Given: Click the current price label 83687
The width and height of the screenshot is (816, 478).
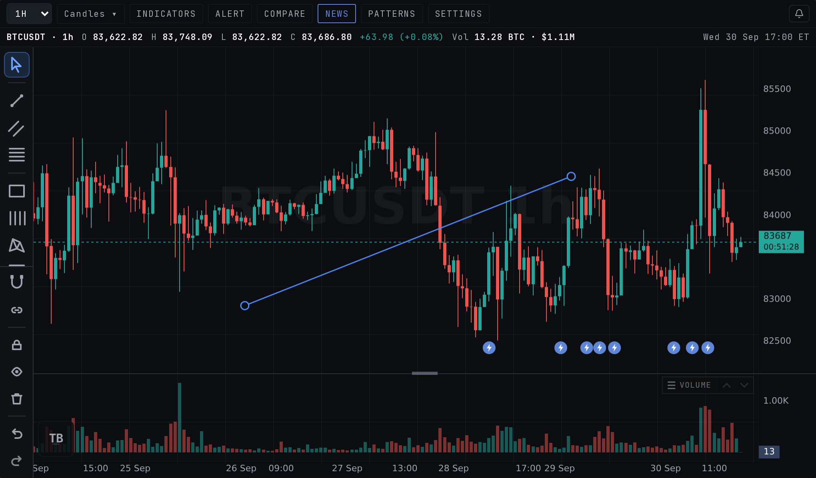Looking at the screenshot, I should coord(781,241).
